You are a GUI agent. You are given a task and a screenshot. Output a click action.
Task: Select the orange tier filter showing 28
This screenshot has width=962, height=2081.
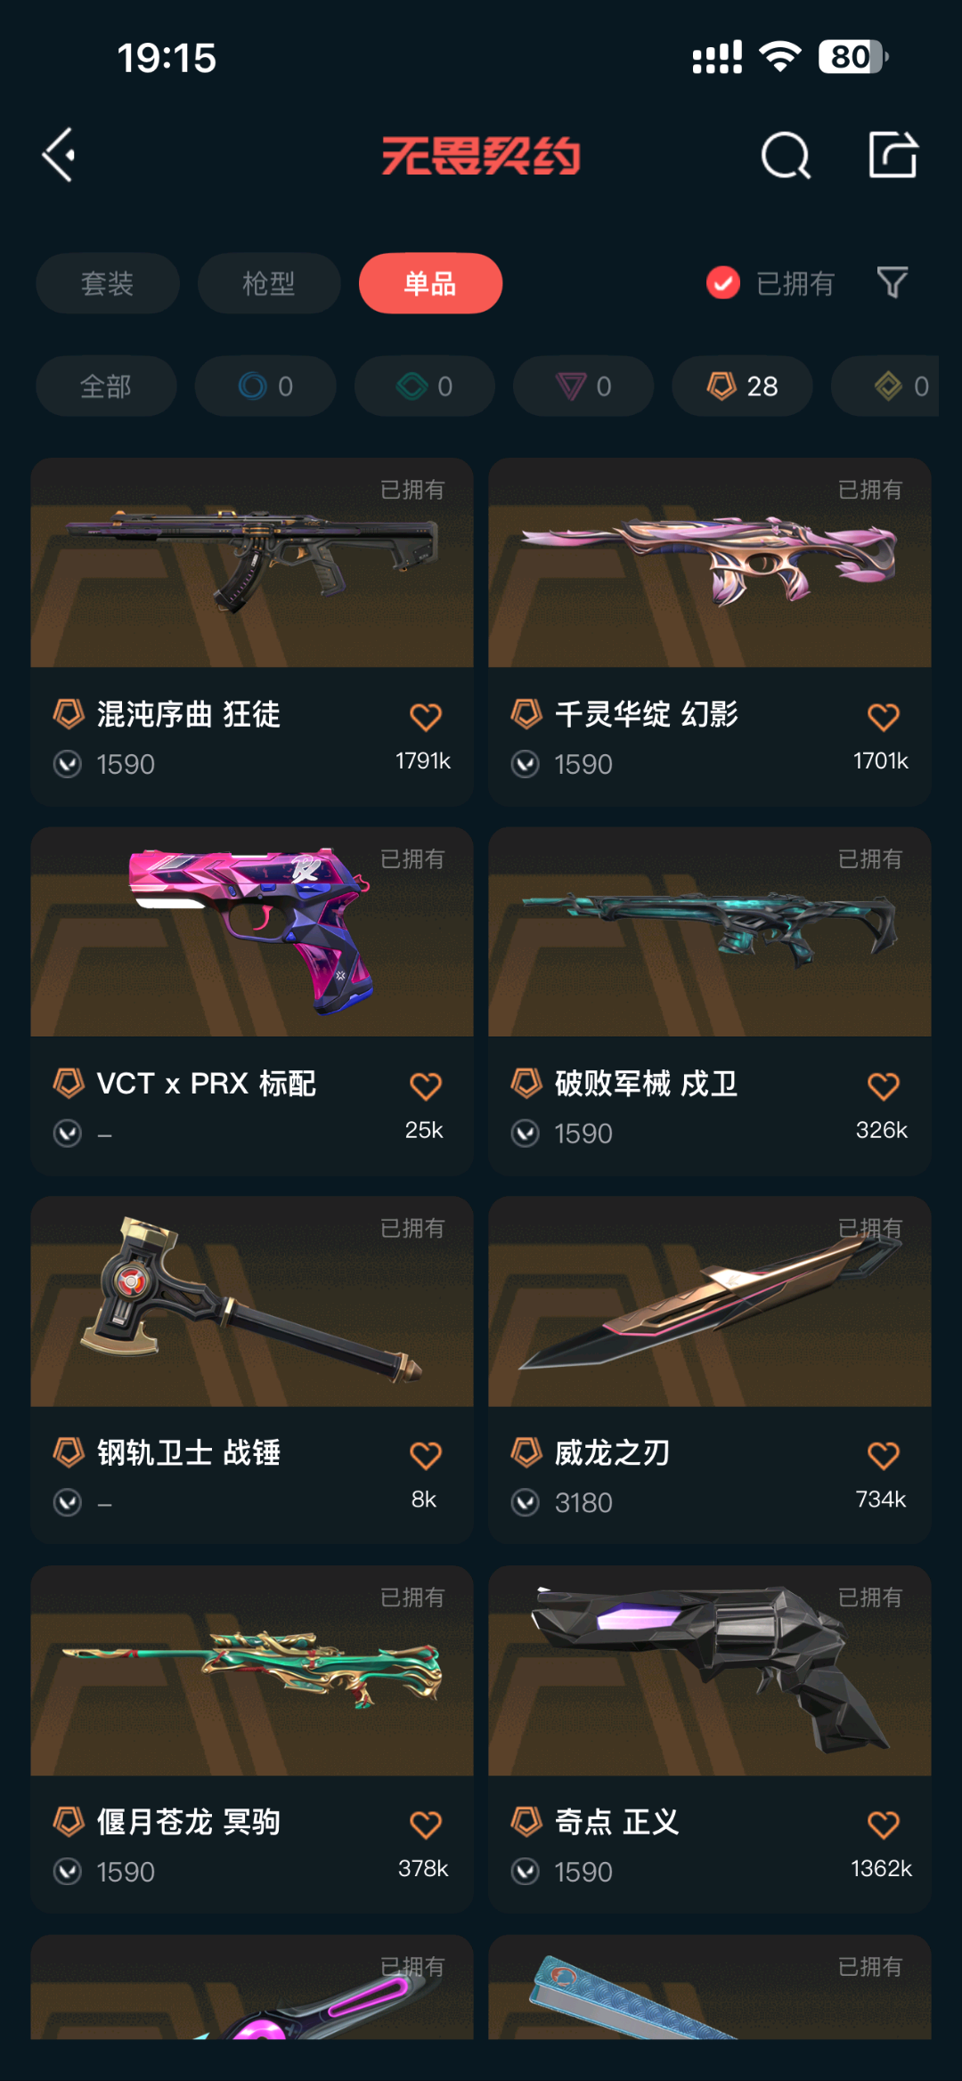[x=742, y=386]
